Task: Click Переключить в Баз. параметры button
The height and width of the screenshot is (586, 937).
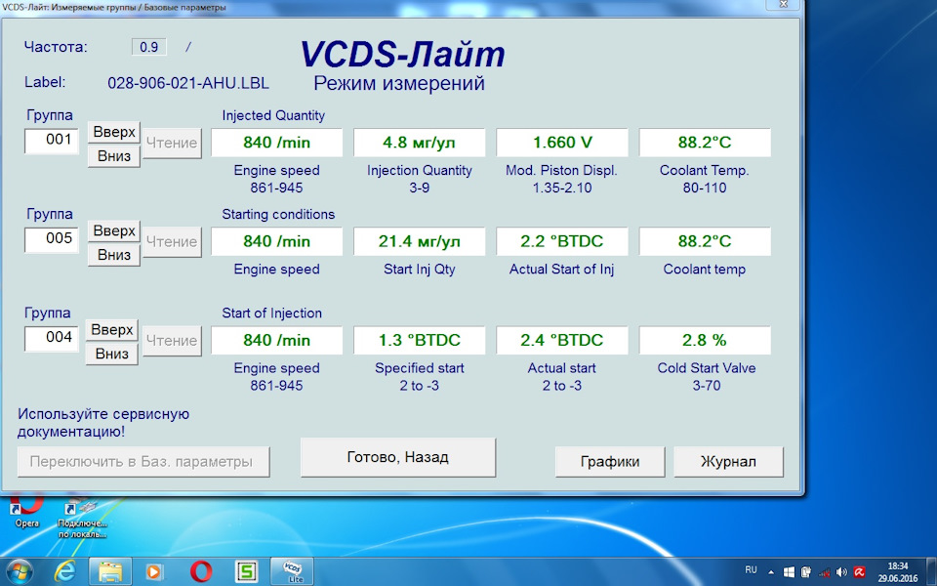Action: (x=143, y=462)
